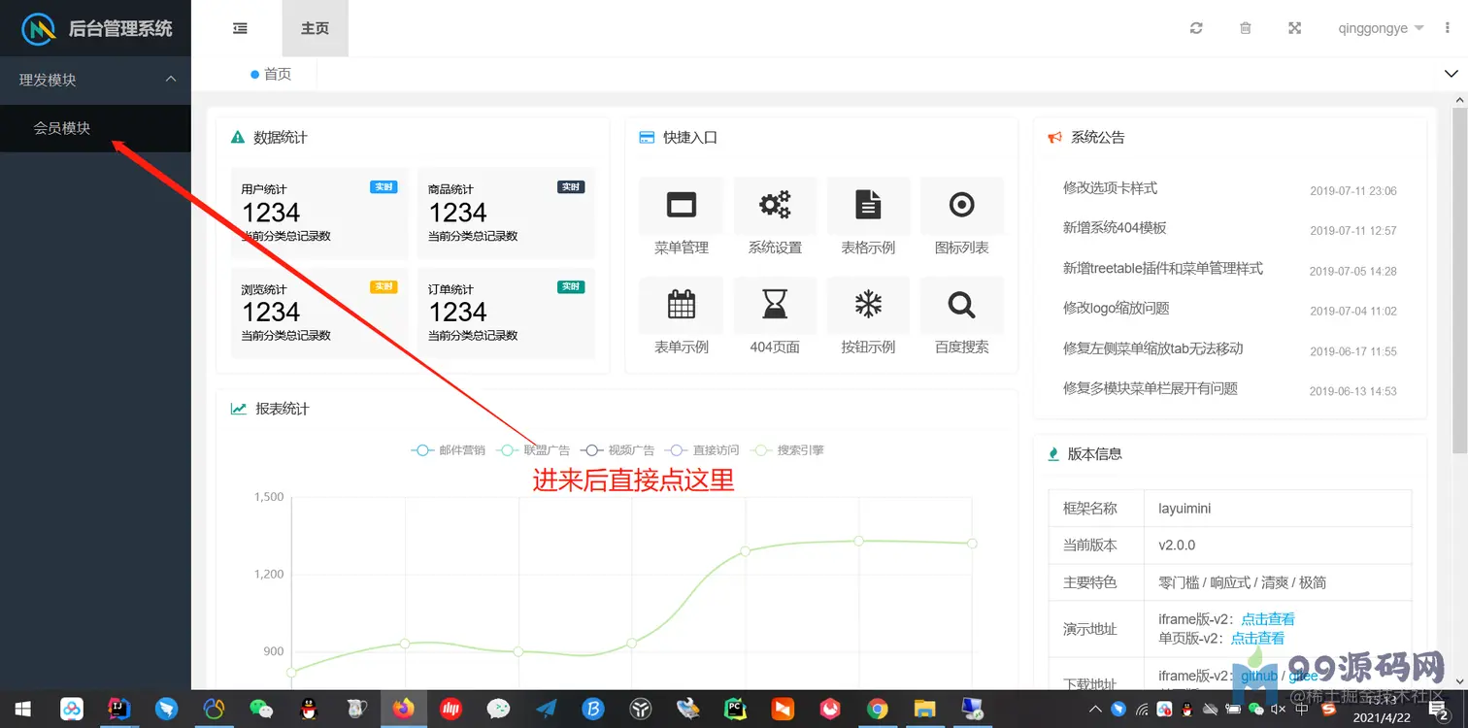Select 会员模块 in the sidebar
Screen dimensions: 1468x728
click(95, 128)
